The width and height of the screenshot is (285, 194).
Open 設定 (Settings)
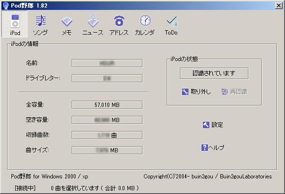212,125
